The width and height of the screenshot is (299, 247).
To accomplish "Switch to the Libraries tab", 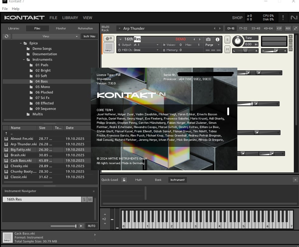I will [x=14, y=29].
